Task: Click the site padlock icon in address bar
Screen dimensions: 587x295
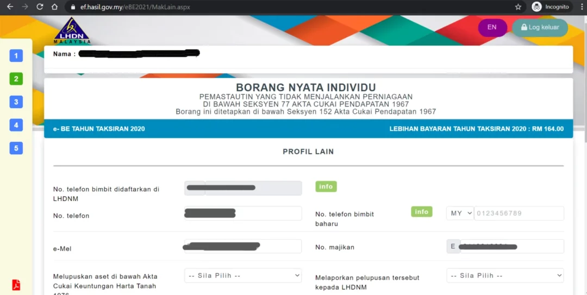Action: pyautogui.click(x=73, y=7)
